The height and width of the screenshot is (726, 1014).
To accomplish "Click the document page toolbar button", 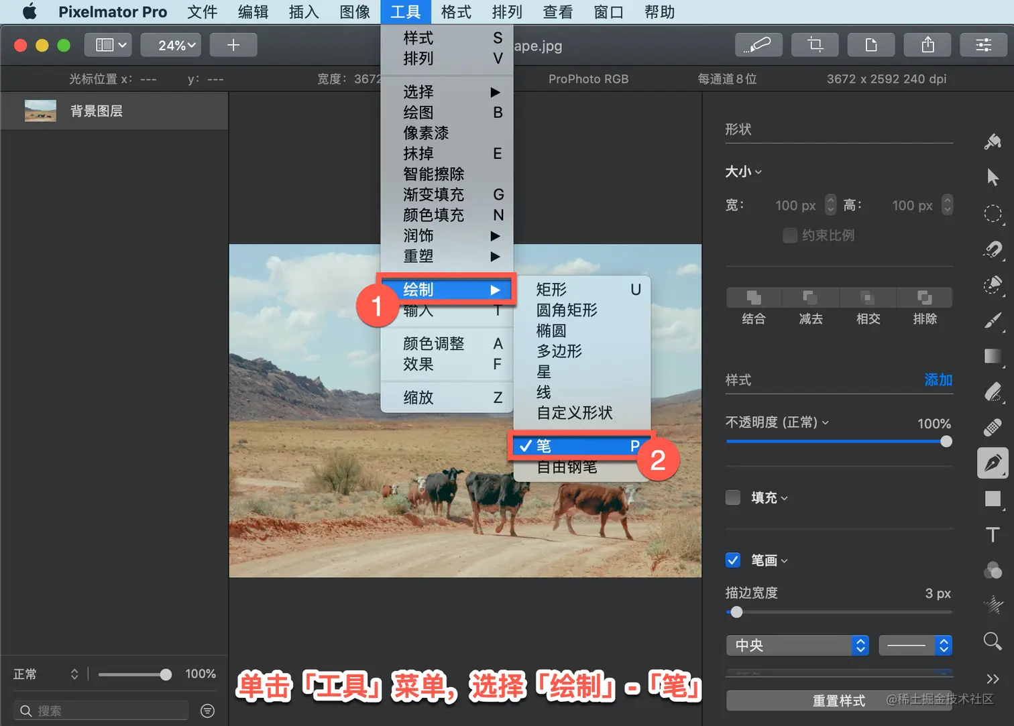I will coord(871,45).
